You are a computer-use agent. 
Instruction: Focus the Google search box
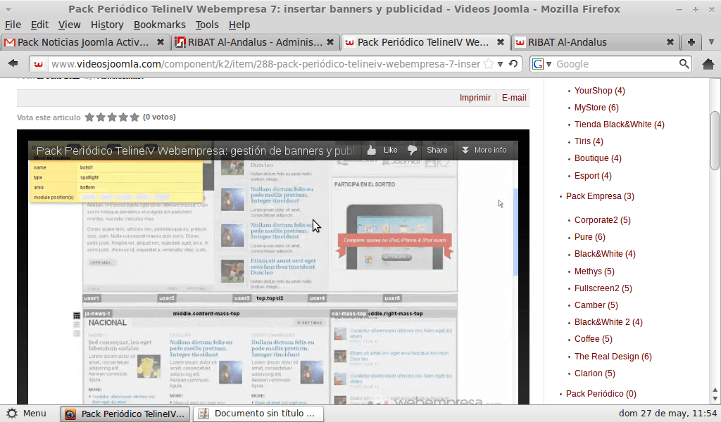616,64
